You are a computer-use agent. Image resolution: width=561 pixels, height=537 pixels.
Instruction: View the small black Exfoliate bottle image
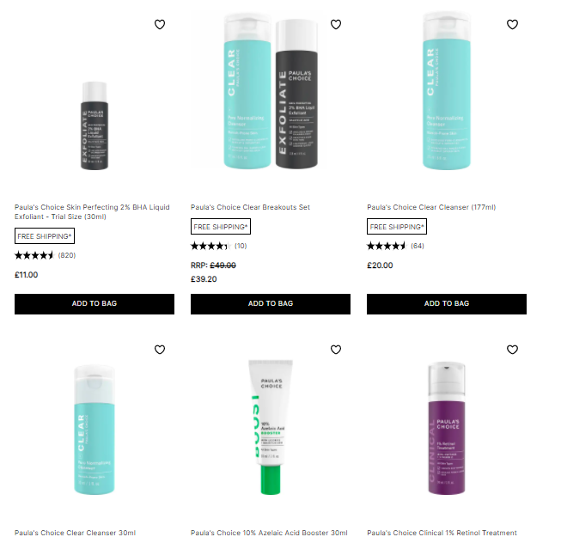click(x=95, y=125)
